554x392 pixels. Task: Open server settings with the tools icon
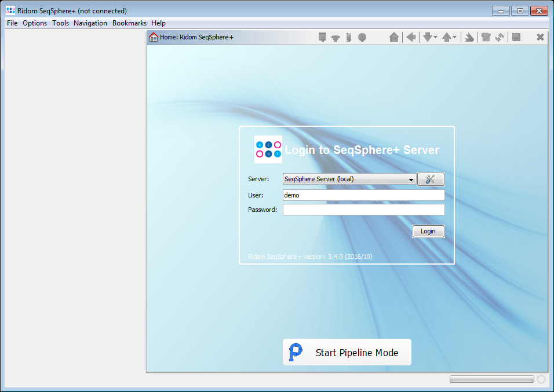tap(430, 179)
